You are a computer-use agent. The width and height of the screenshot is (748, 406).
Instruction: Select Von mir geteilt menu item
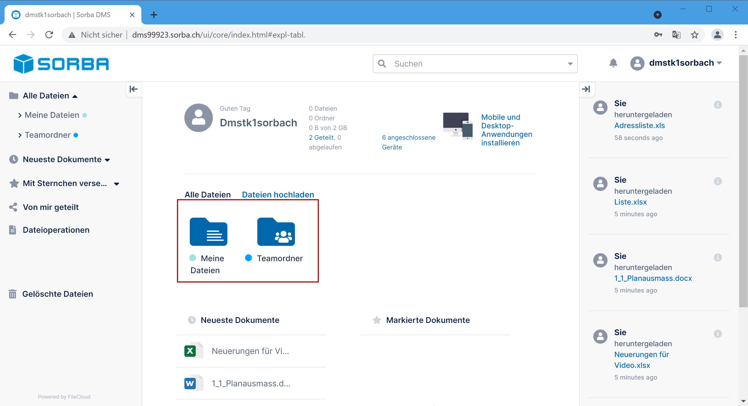[50, 207]
